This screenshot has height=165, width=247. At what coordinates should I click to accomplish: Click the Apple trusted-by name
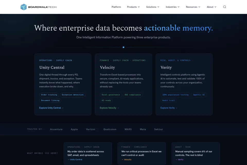74,129
